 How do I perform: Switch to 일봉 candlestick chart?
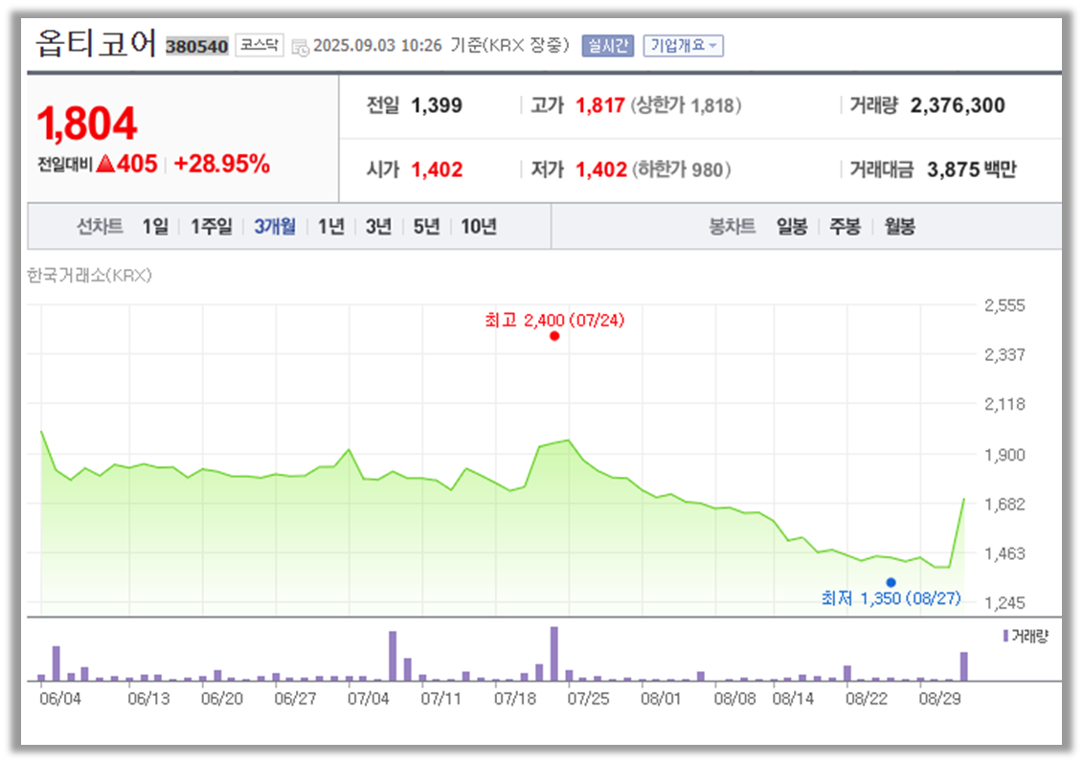tap(792, 227)
